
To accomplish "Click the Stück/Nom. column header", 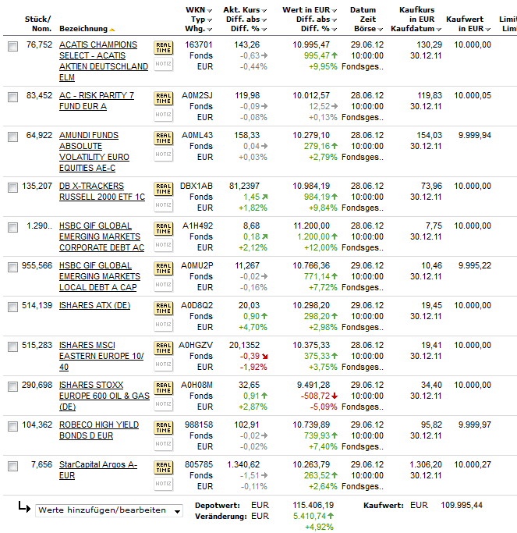I will click(38, 23).
